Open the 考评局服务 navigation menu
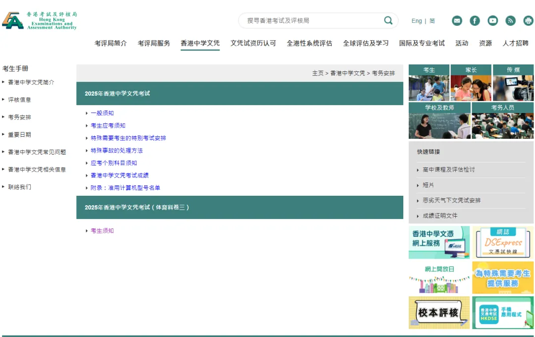 pos(154,43)
